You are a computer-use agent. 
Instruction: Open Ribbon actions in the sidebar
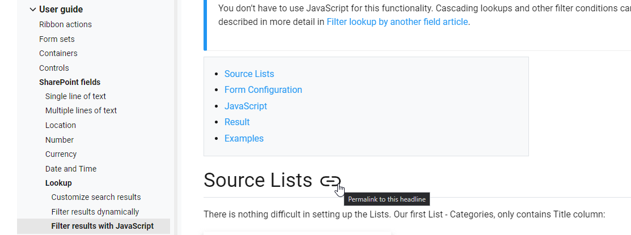pyautogui.click(x=65, y=24)
